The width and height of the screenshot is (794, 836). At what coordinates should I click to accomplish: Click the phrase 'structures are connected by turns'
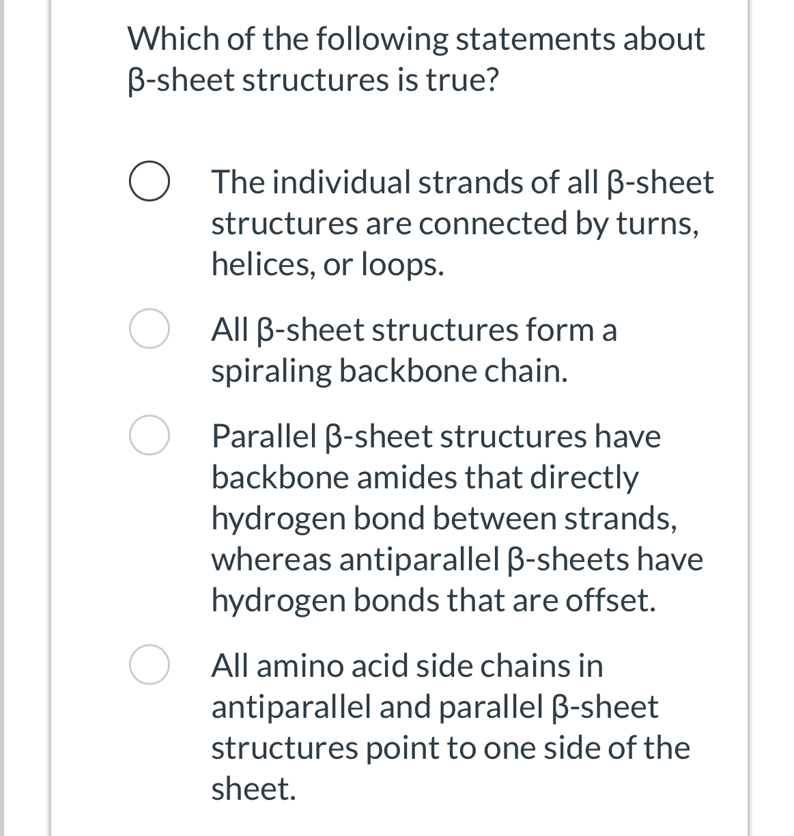[x=454, y=223]
